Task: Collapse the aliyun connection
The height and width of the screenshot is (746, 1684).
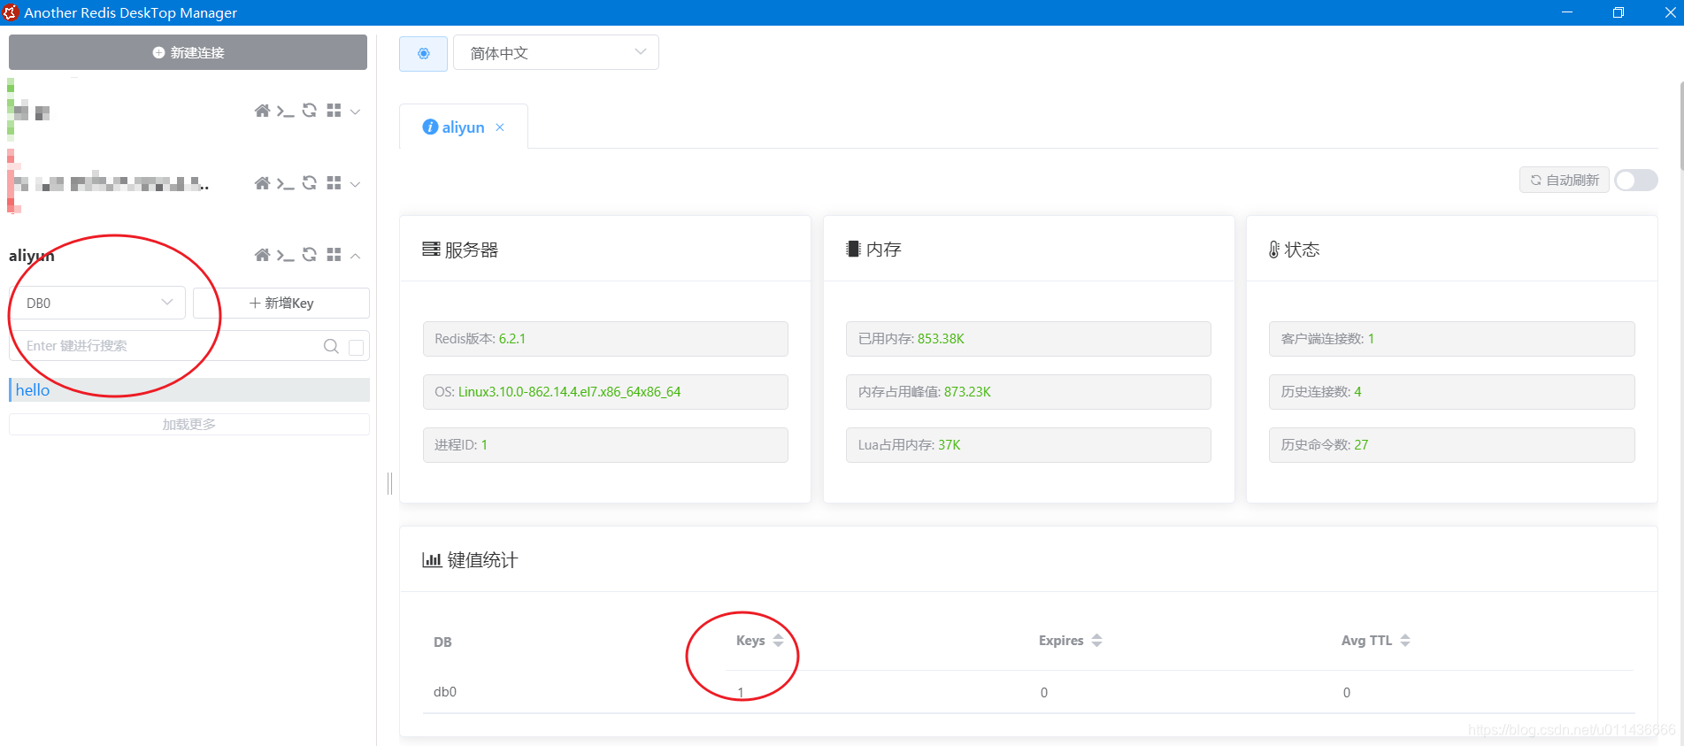Action: [356, 256]
